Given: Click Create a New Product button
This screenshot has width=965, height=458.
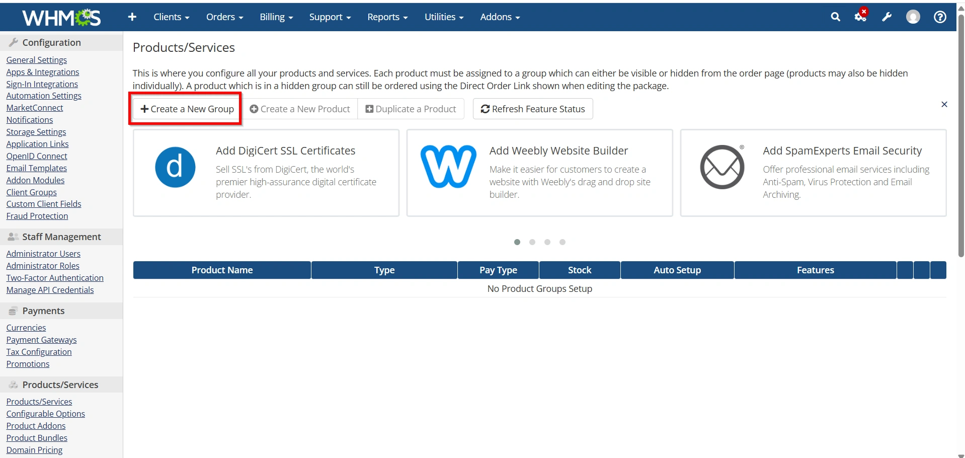Looking at the screenshot, I should (299, 109).
